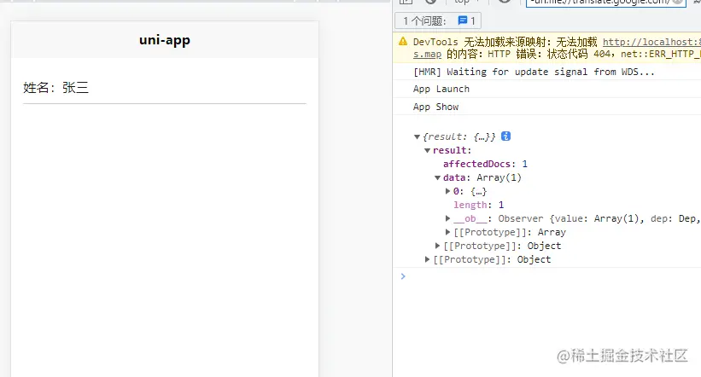The image size is (701, 377).
Task: Click the yellow warning triangle icon
Action: point(403,42)
